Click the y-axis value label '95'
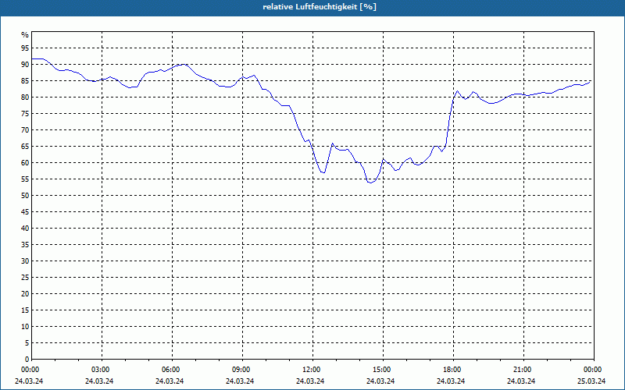This screenshot has width=625, height=390. (25, 48)
